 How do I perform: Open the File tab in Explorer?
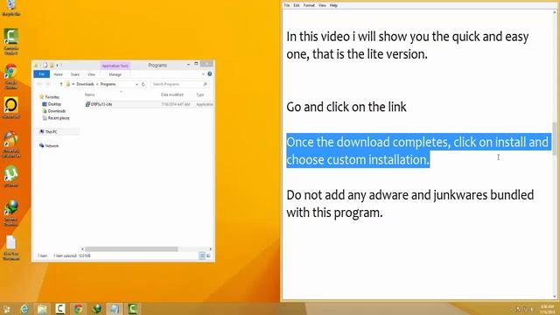(x=42, y=74)
